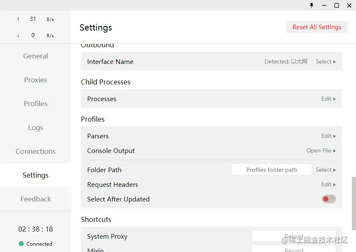356x252 pixels.
Task: Click the download speed arrow icon
Action: tap(18, 36)
